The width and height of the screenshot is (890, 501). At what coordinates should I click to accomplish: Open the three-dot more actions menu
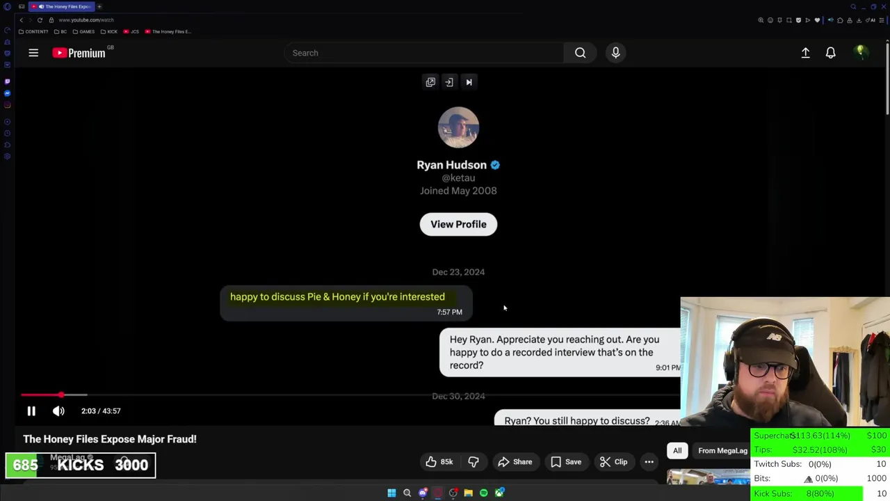click(x=649, y=462)
